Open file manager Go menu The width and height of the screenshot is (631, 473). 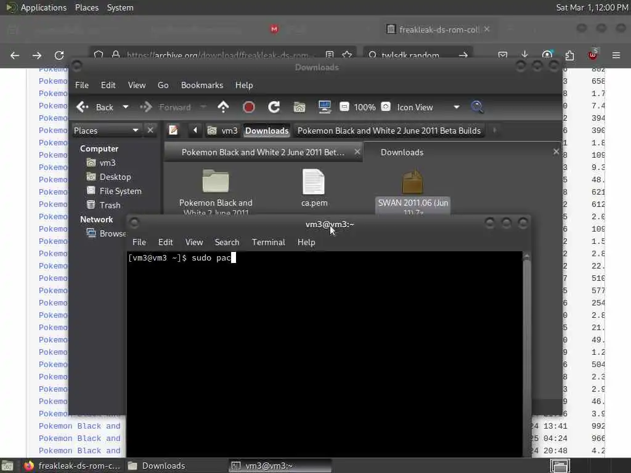pyautogui.click(x=163, y=85)
